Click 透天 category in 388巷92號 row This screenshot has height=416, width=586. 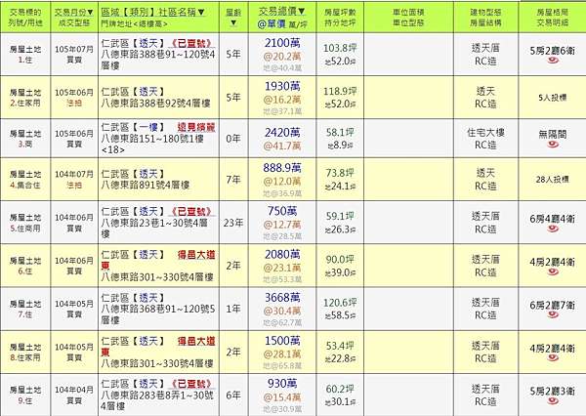point(148,92)
